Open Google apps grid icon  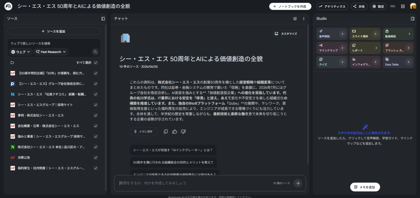[403, 6]
